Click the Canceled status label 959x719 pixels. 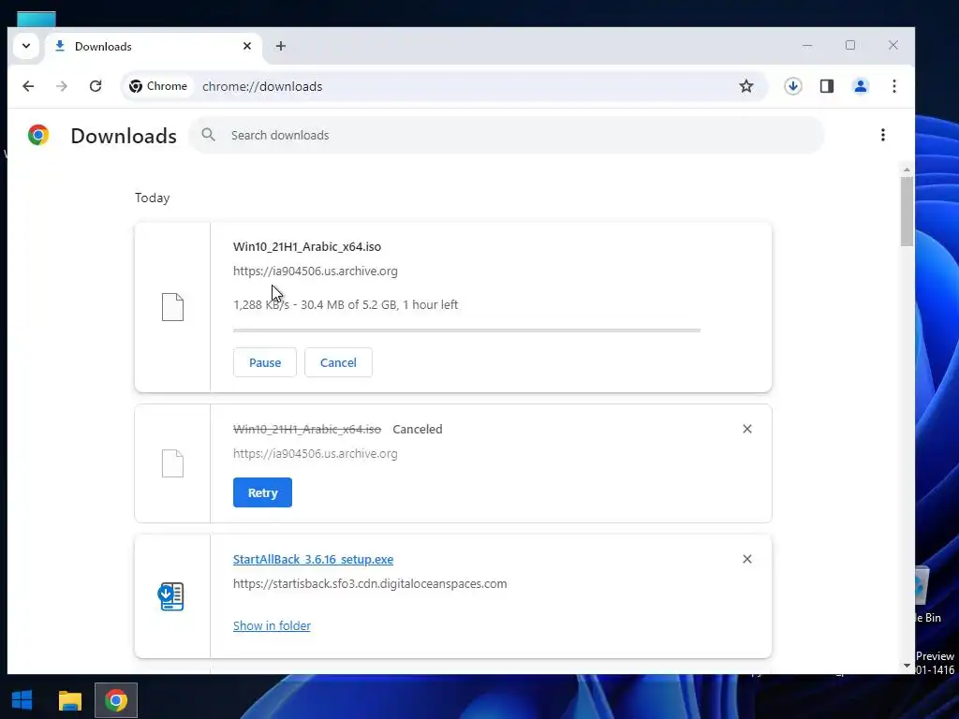[417, 429]
